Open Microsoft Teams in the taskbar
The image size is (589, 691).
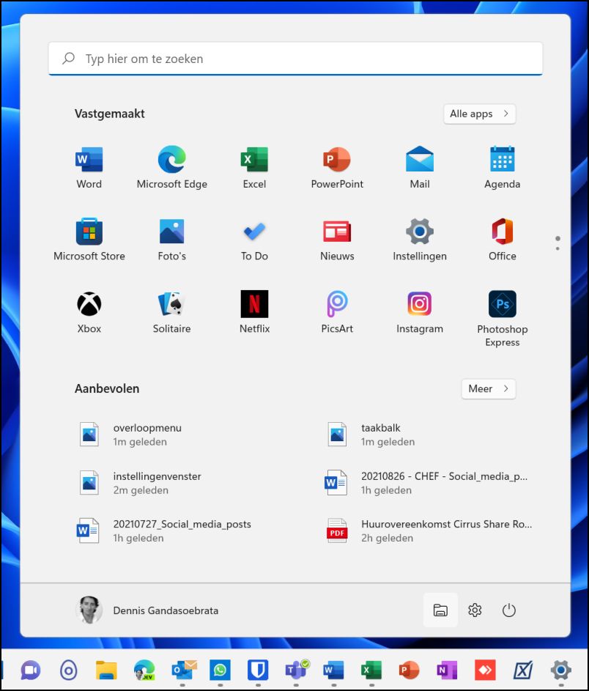(296, 670)
